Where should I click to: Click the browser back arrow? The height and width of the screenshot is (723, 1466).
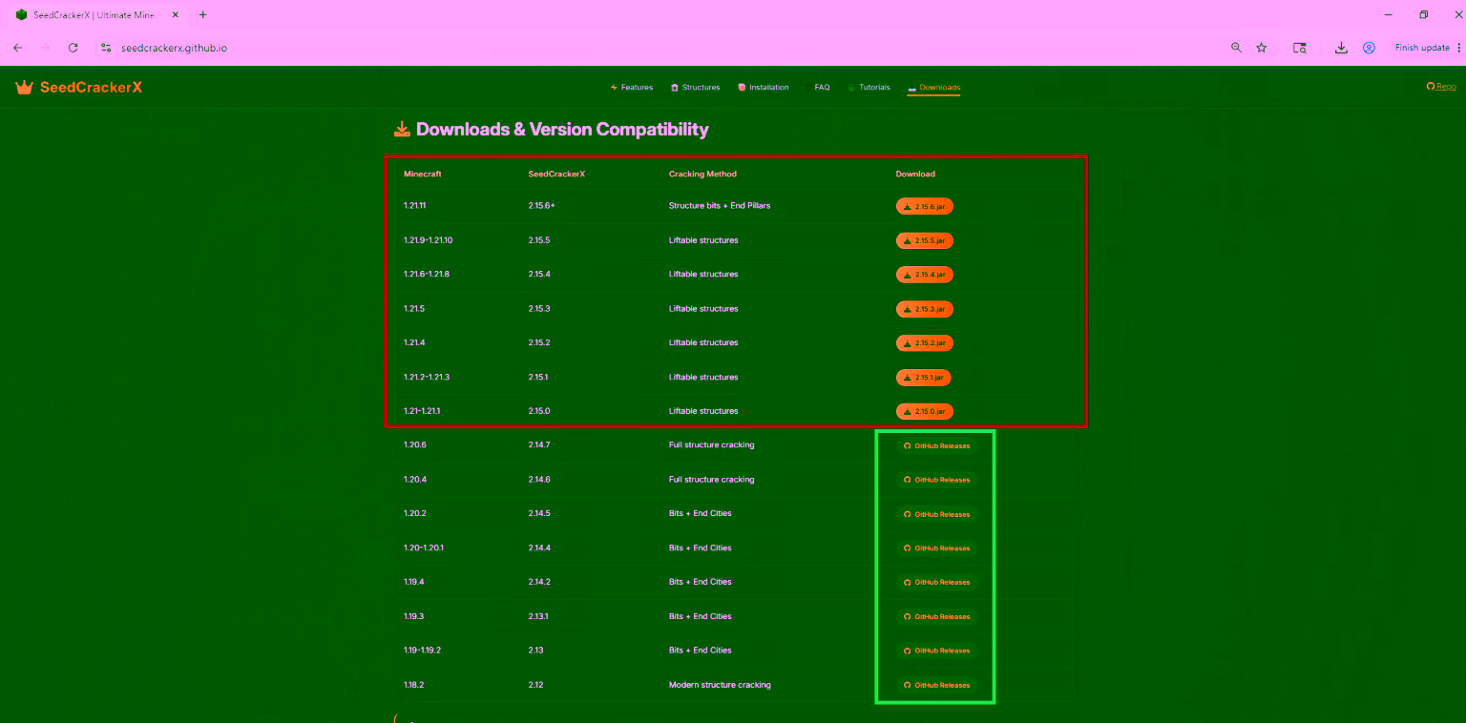17,48
